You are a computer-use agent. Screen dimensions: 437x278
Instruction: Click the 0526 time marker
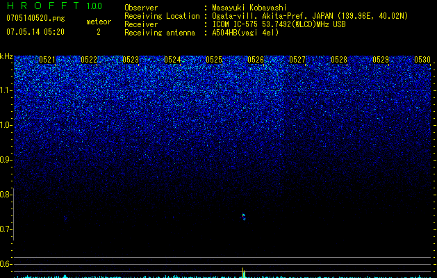coord(256,60)
